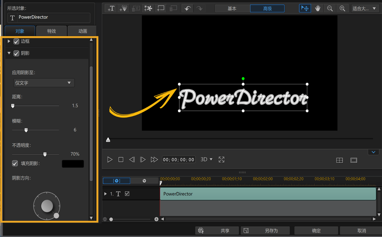The image size is (382, 237).
Task: Zoom in the preview
Action: coord(342,9)
